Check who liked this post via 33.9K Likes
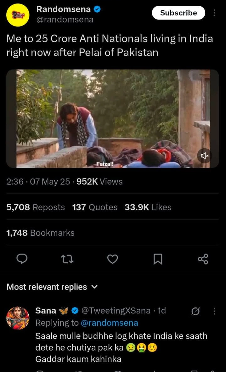This screenshot has width=226, height=372. tap(148, 207)
